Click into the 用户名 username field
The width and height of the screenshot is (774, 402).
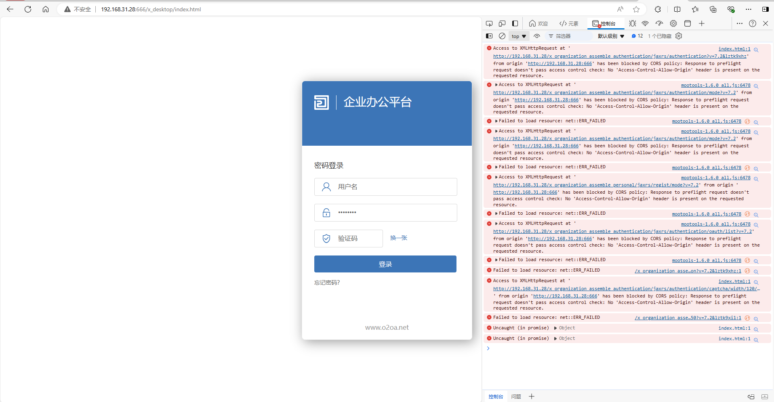click(386, 187)
